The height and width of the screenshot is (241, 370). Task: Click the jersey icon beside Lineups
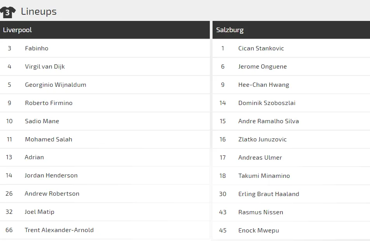(8, 12)
